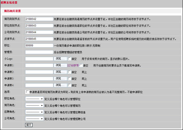The image size is (183, 130).
Task: Click the 职位类别节点 input field
Action: tap(39, 26)
